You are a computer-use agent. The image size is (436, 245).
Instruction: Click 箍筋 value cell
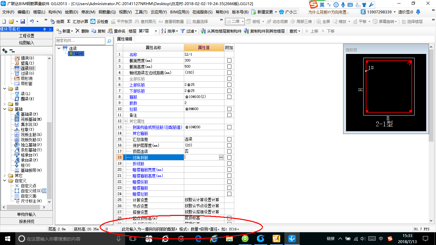pos(204,97)
